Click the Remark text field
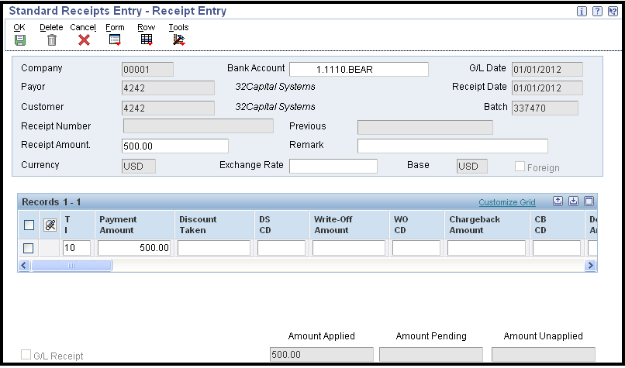Screen dimensions: 625x368 (x=452, y=146)
